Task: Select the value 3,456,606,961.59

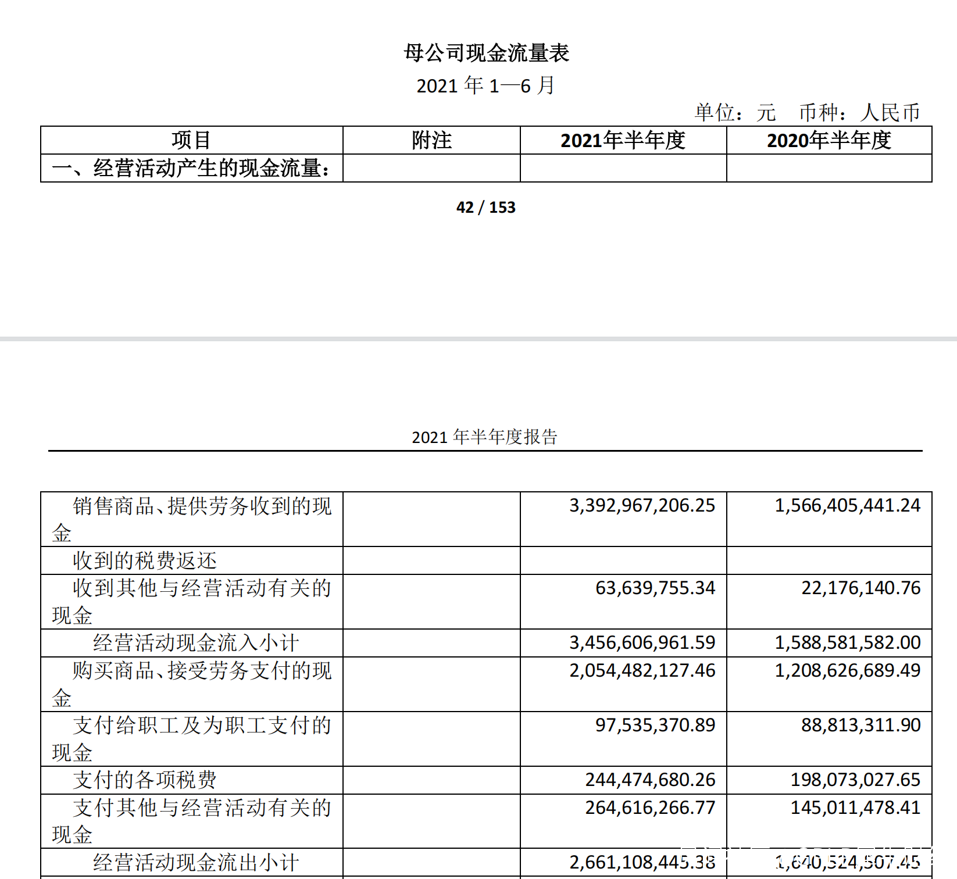Action: (x=642, y=642)
